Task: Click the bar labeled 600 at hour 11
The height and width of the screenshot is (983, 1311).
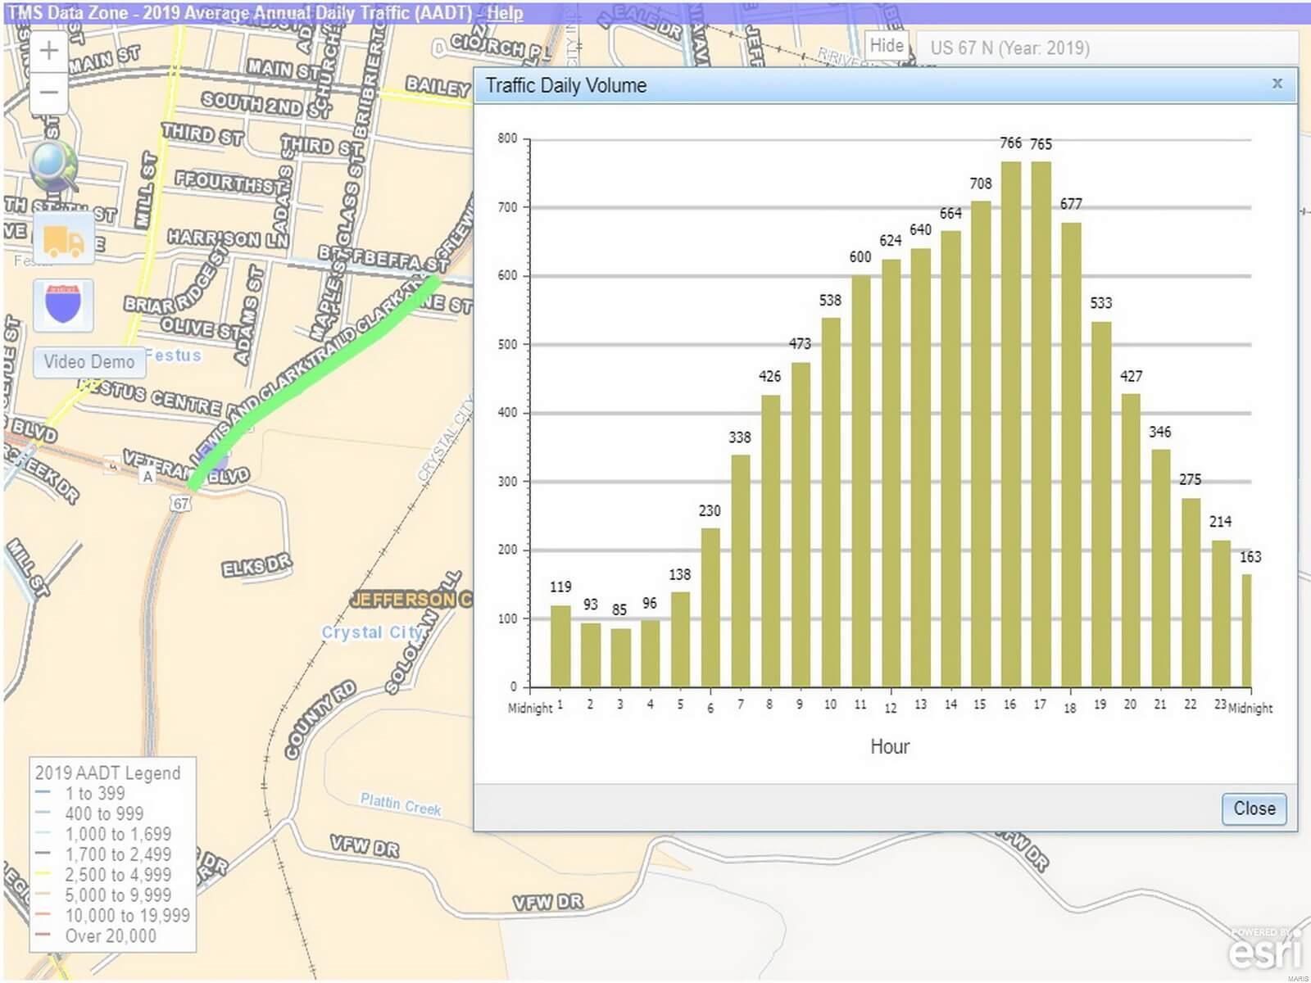Action: (860, 481)
